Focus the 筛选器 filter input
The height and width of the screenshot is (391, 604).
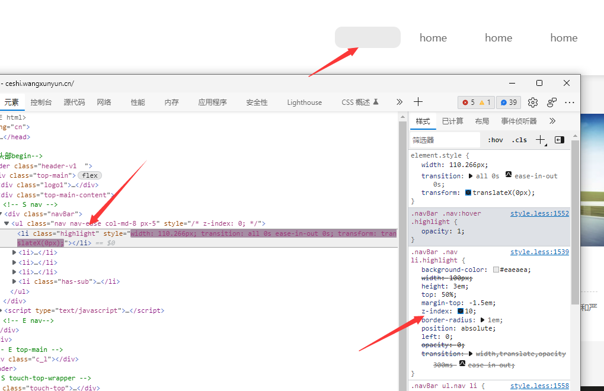coord(445,140)
